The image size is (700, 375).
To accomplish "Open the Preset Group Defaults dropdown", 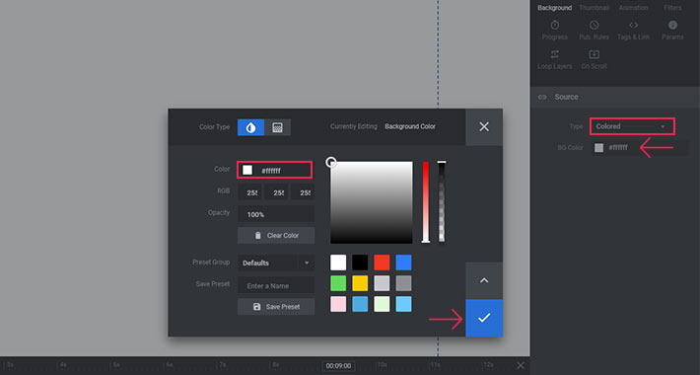I will (276, 262).
